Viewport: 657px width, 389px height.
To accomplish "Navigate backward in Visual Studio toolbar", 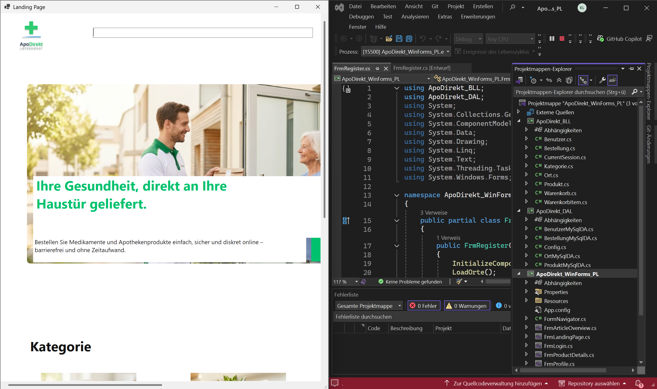I will pos(343,39).
